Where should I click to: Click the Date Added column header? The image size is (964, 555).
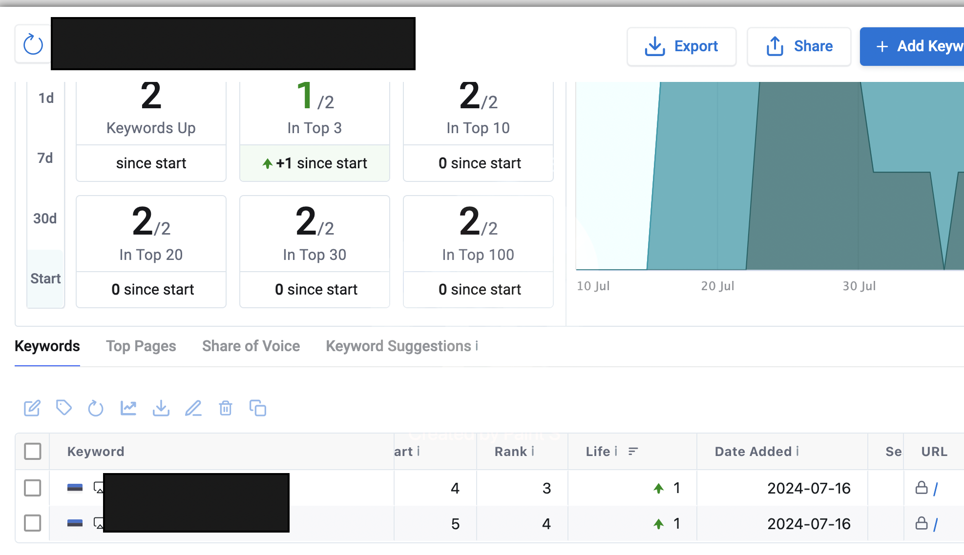(753, 452)
